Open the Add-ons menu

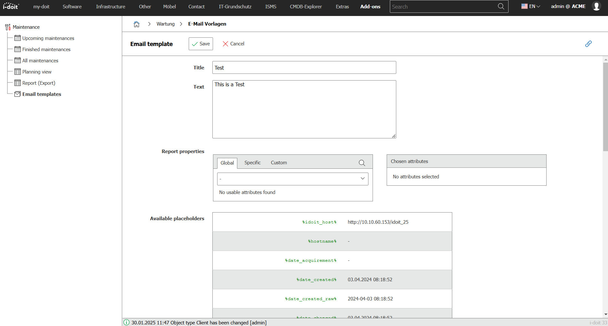(x=370, y=6)
